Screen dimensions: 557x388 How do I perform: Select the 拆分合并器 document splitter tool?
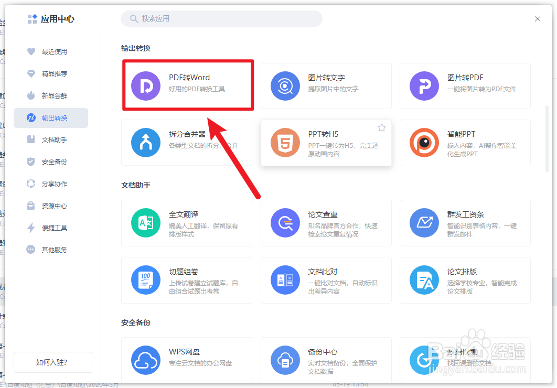click(x=187, y=143)
